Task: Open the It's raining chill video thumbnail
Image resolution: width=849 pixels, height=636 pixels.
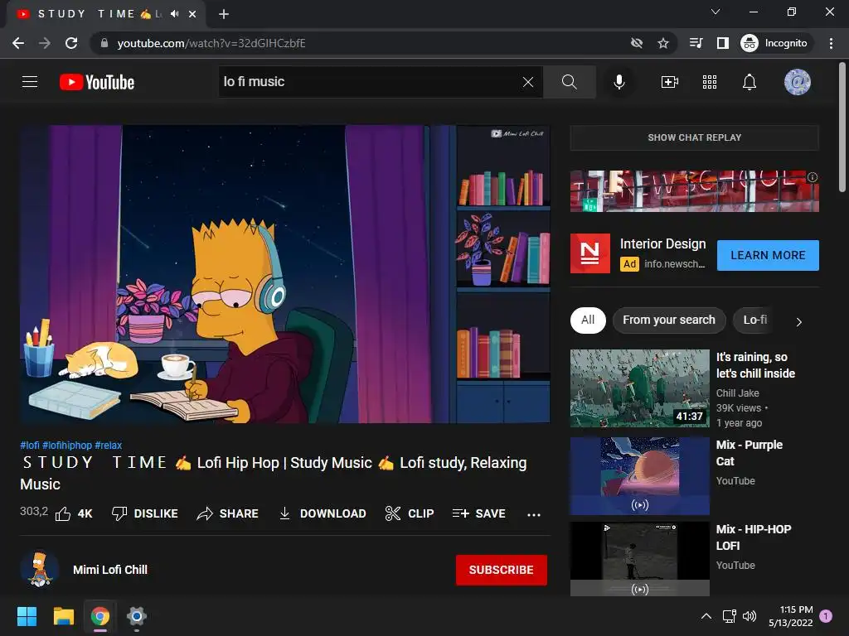Action: click(x=639, y=388)
